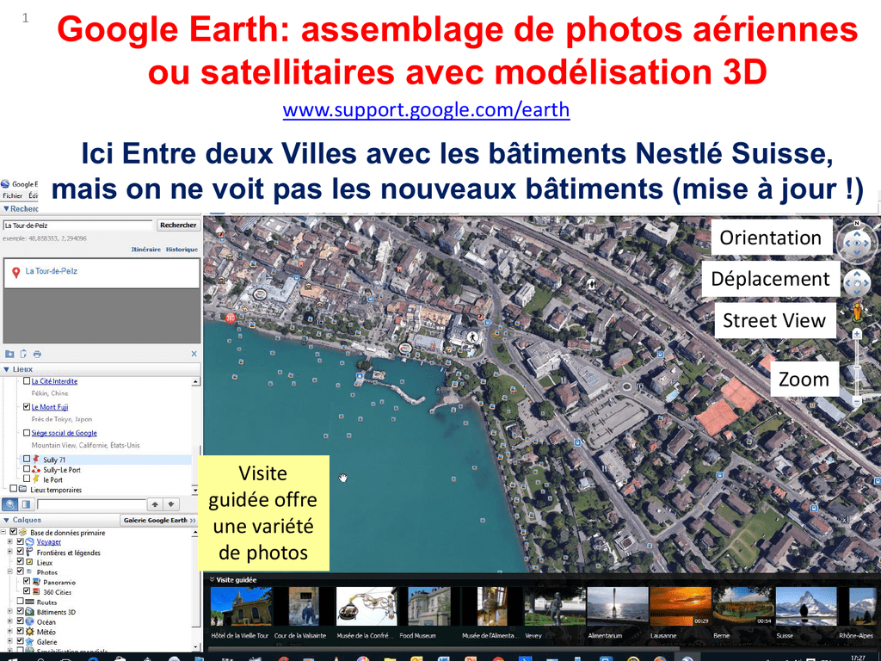The width and height of the screenshot is (881, 661).
Task: Click the add folder icon below search results
Action: tap(9, 354)
